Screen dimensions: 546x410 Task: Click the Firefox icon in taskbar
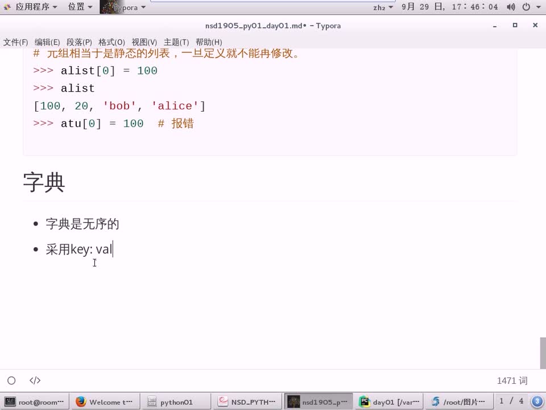(x=81, y=401)
